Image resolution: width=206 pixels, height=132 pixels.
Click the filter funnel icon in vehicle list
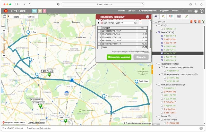click(203, 22)
